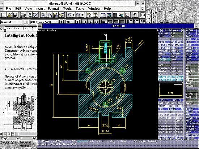Run the ABC spelling check icon

tap(35, 15)
